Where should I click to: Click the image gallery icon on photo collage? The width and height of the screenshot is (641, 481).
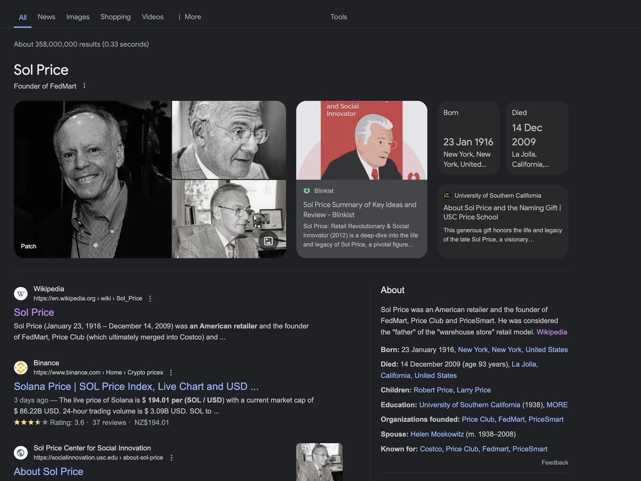tap(268, 241)
